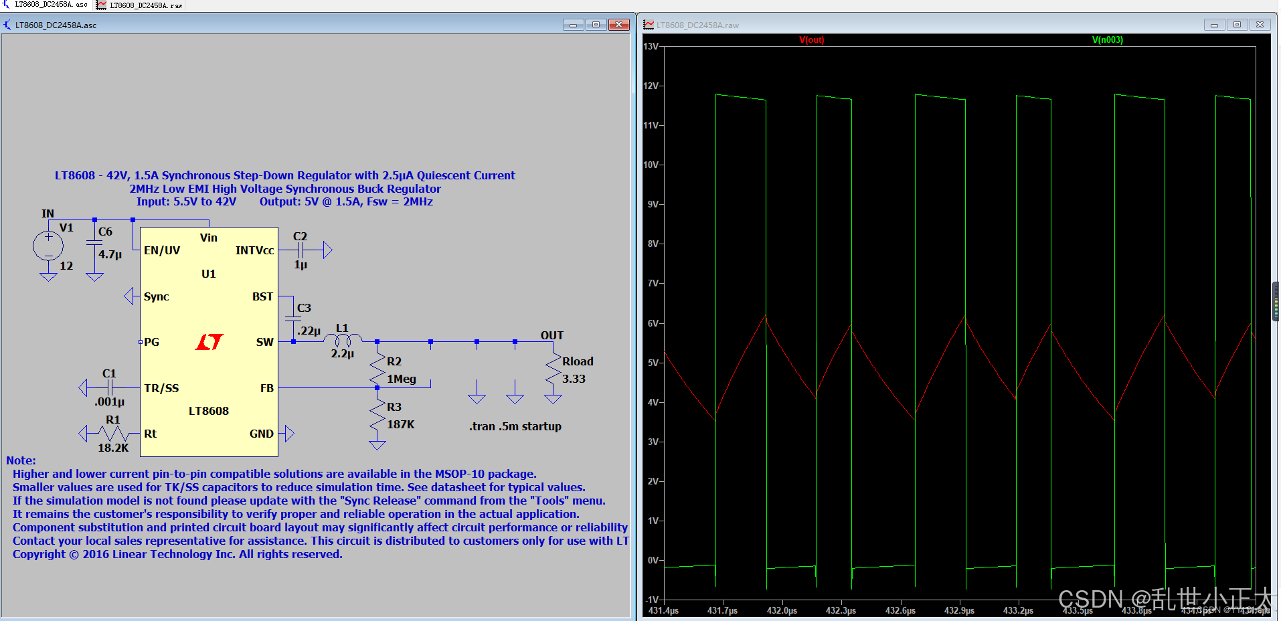
Task: Click the red LT logo on U1
Action: point(209,342)
